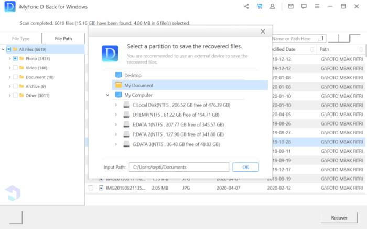Close the save partition dialog
Image resolution: width=367 pixels, height=229 pixels.
[x=263, y=32]
